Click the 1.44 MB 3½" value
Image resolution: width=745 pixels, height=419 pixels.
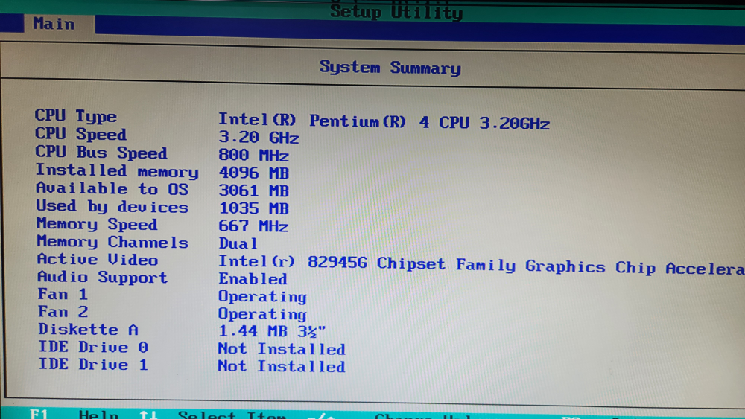pyautogui.click(x=272, y=332)
